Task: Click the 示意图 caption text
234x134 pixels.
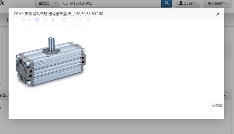Action: tap(217, 105)
